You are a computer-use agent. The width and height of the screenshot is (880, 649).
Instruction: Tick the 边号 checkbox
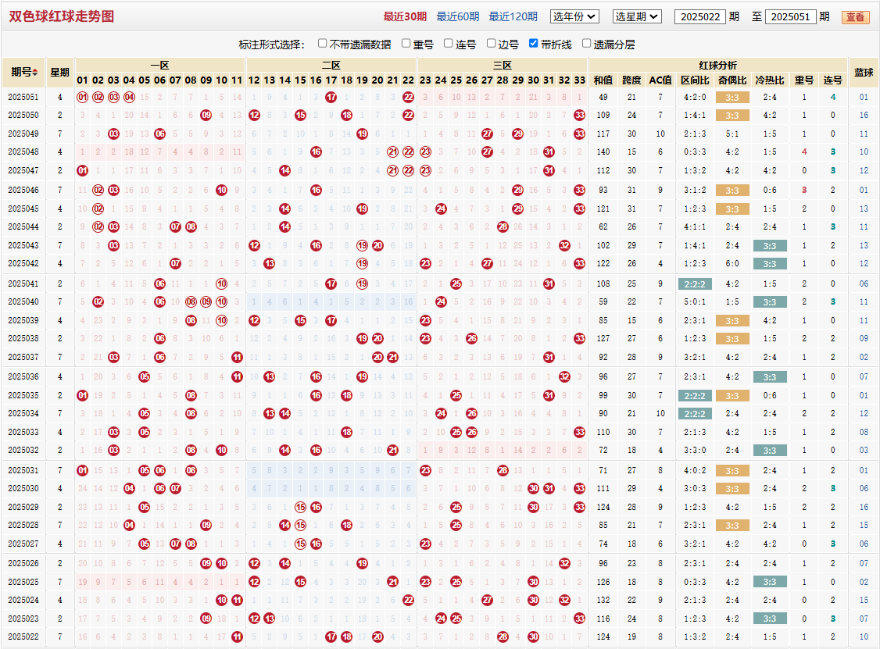[x=491, y=43]
